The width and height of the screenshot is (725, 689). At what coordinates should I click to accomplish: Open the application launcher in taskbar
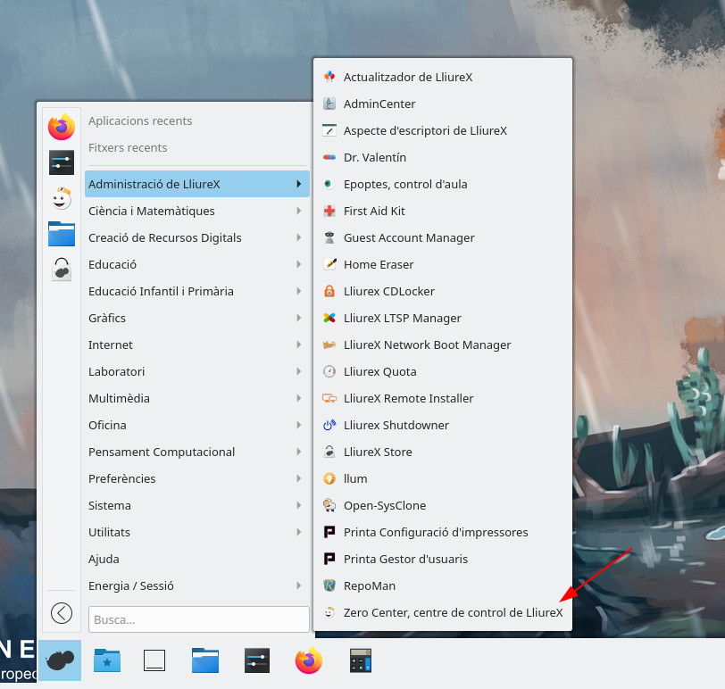[60, 660]
